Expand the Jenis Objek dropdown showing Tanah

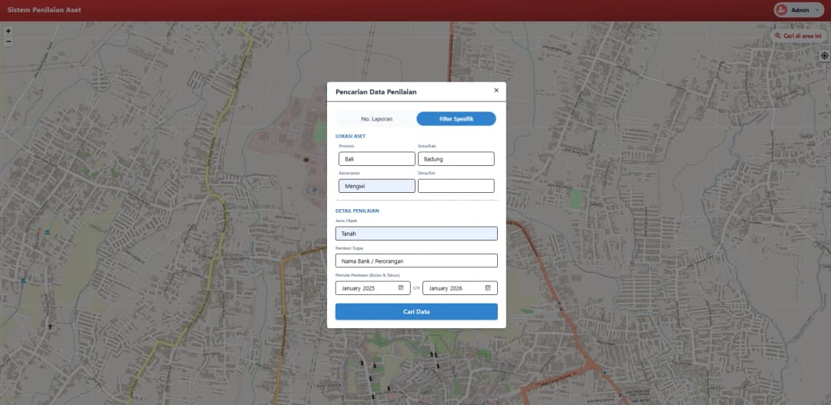click(416, 234)
